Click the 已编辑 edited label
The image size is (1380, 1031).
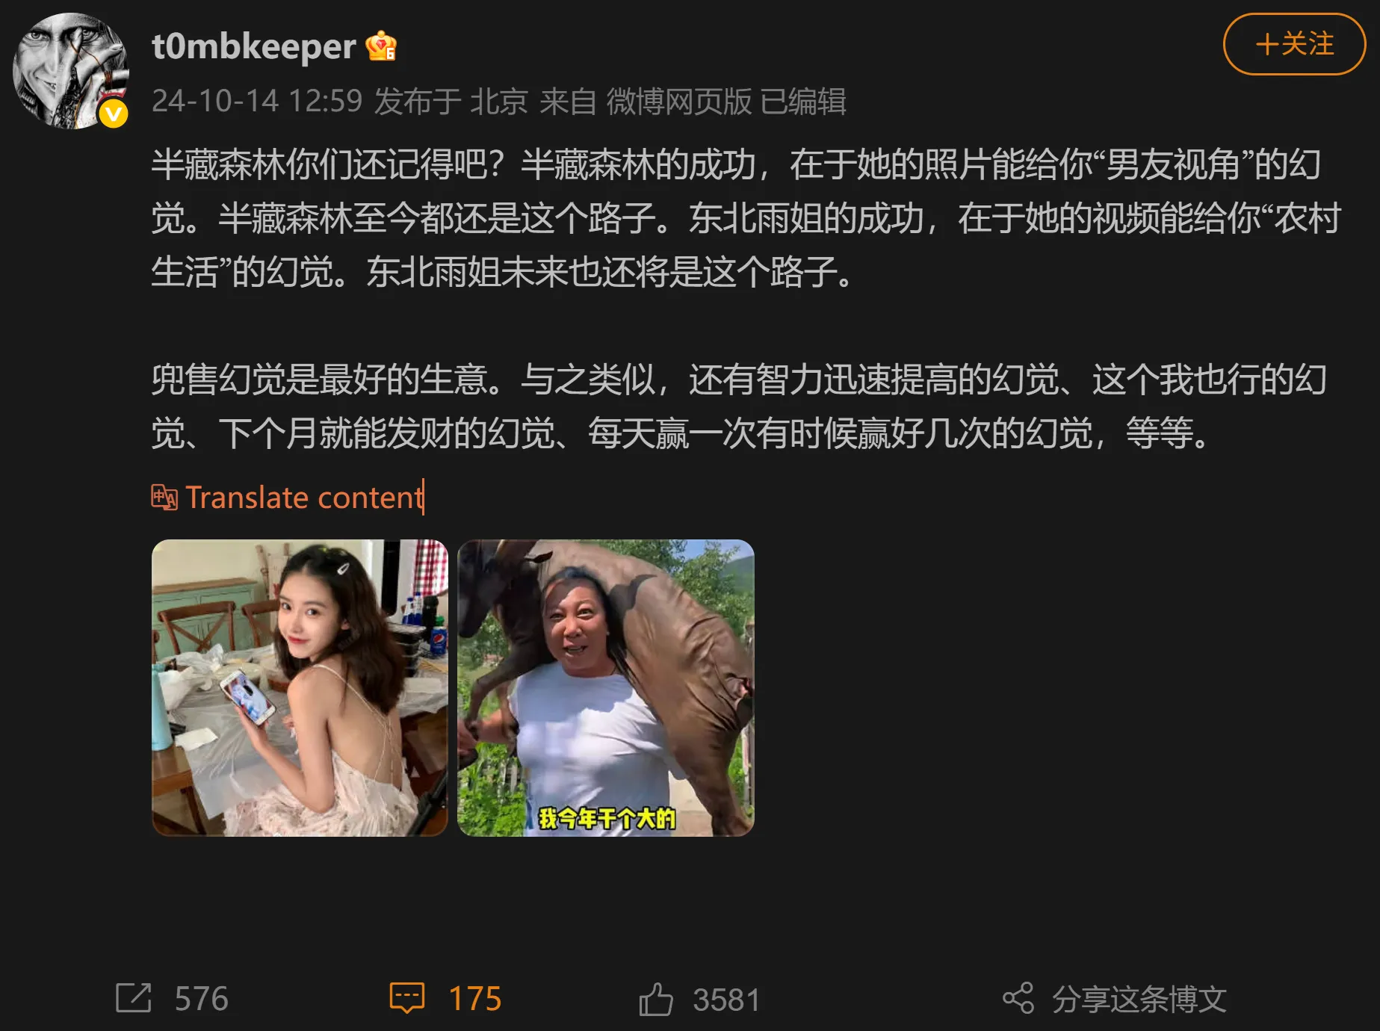click(x=803, y=101)
